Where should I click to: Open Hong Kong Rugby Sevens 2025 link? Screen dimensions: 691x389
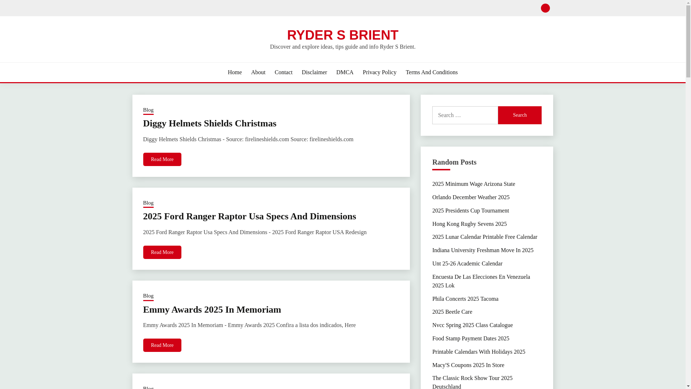tap(469, 224)
